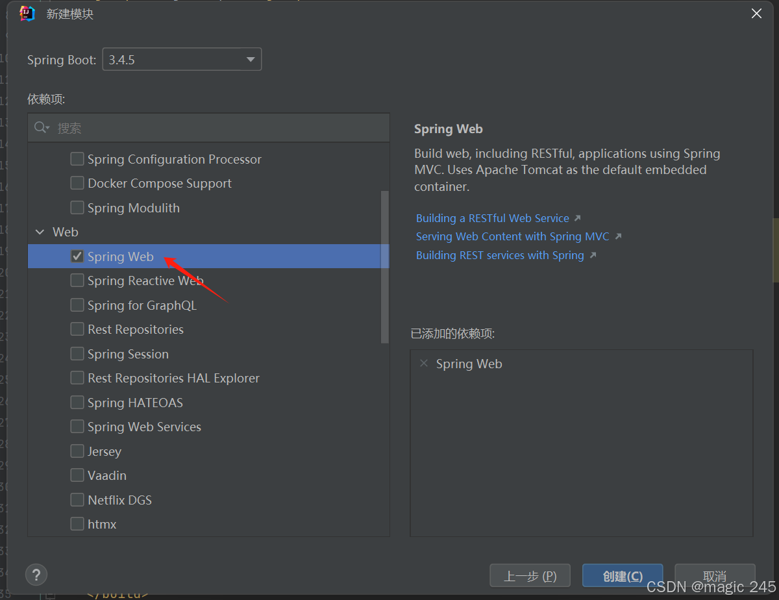Select the Spring Web list row label
779x600 pixels.
pos(121,256)
